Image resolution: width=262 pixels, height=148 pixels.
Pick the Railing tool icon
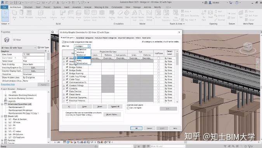coord(112,13)
